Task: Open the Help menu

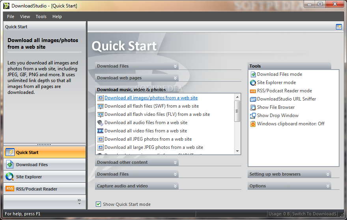Action: tap(57, 16)
